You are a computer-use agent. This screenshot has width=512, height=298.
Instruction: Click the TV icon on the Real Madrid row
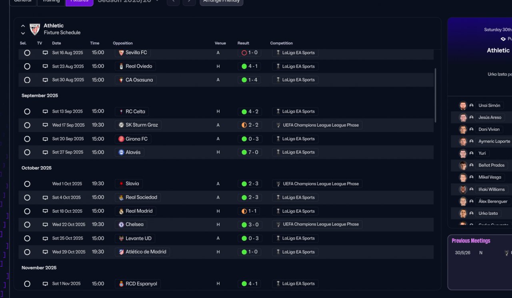tap(45, 211)
